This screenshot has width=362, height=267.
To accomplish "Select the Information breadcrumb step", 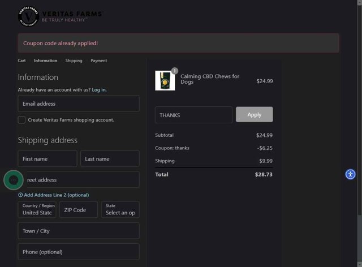I will 45,61.
